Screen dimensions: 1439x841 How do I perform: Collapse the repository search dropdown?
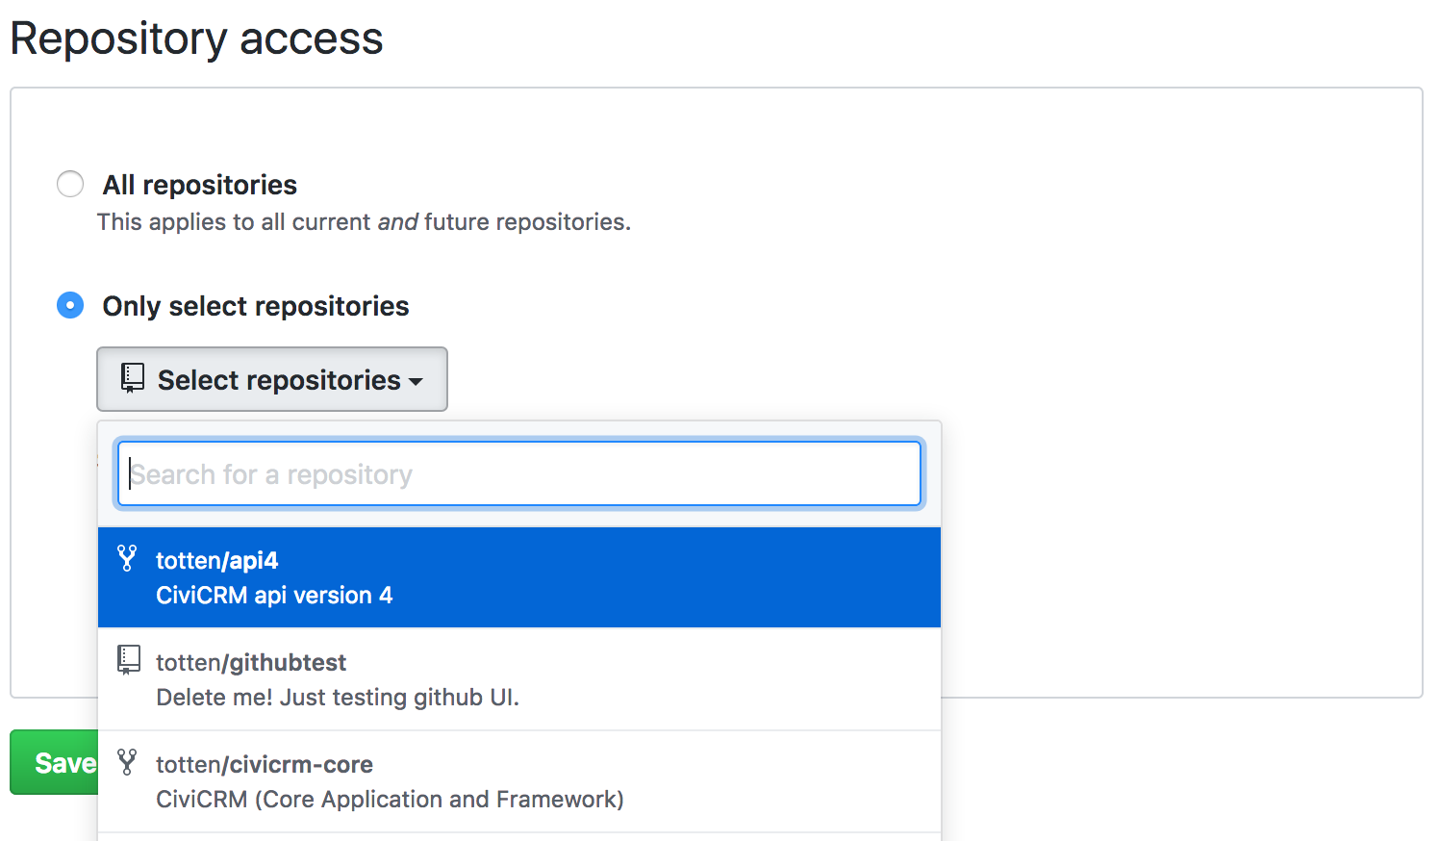272,378
